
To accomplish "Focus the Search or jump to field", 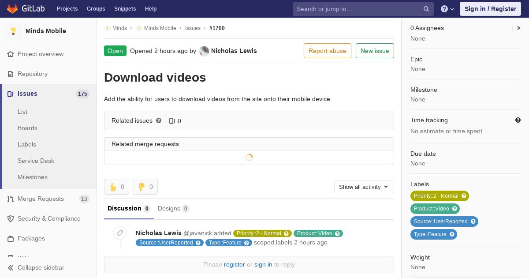I will tap(363, 9).
